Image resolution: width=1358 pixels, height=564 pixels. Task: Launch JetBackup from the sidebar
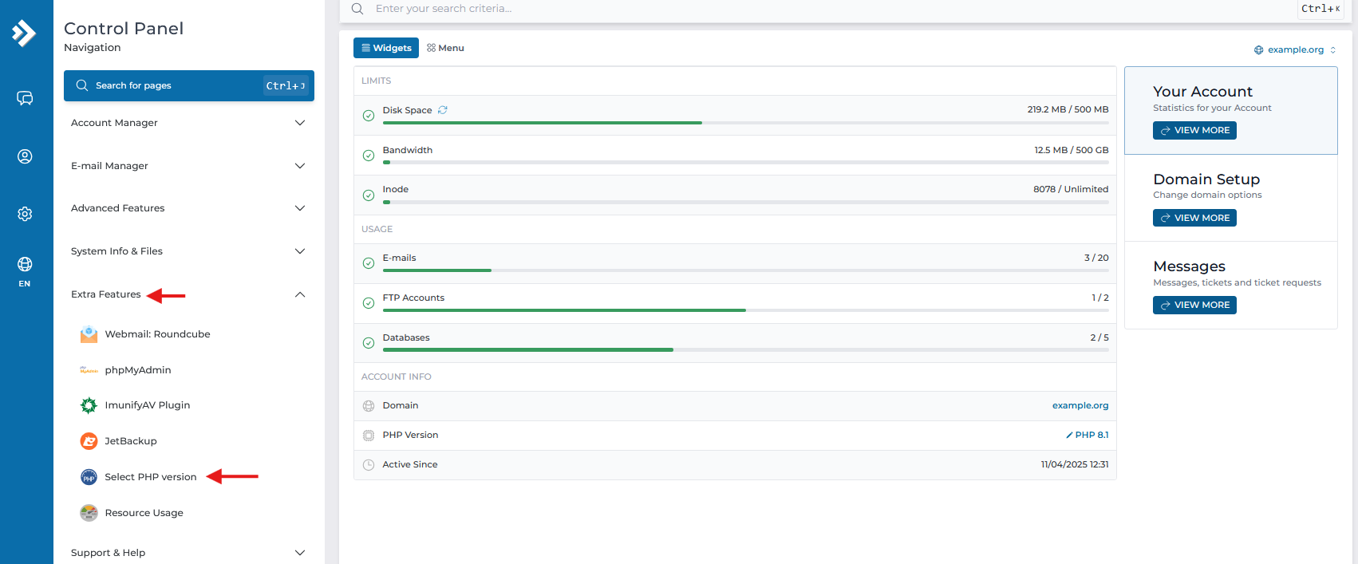89,441
